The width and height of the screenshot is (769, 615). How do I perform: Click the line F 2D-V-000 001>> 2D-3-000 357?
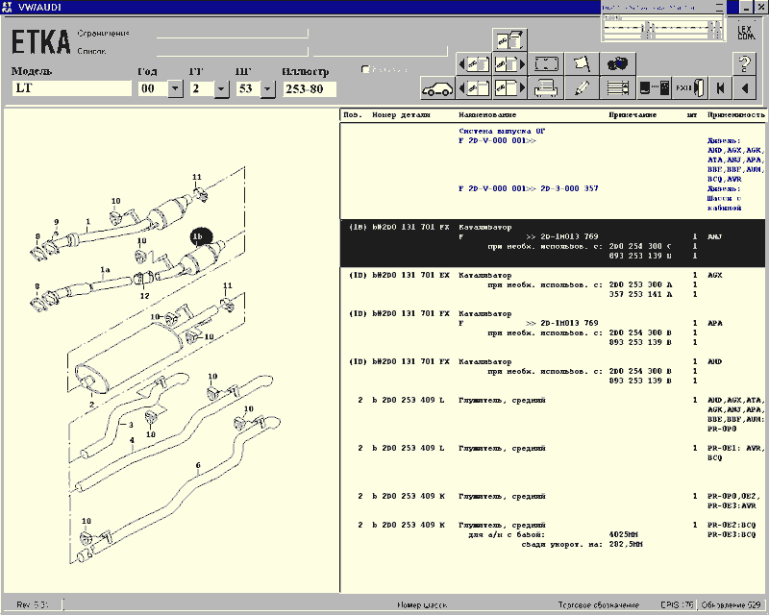[529, 188]
